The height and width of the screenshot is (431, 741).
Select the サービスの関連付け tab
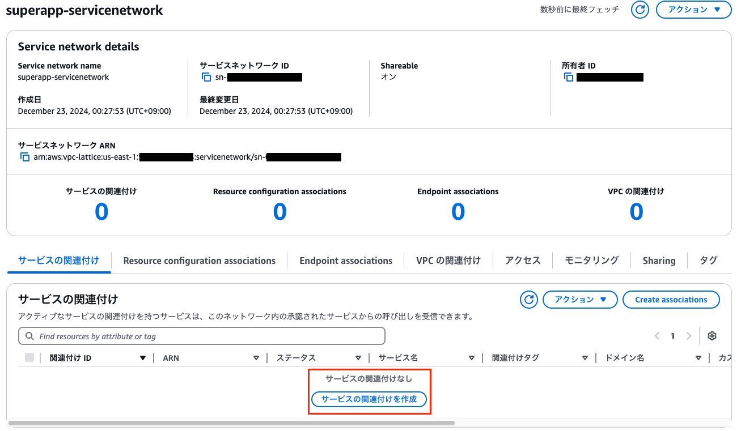coord(58,261)
